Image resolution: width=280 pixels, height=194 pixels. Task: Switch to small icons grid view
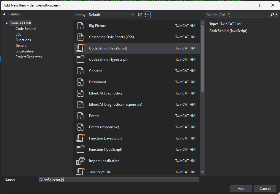(x=140, y=15)
